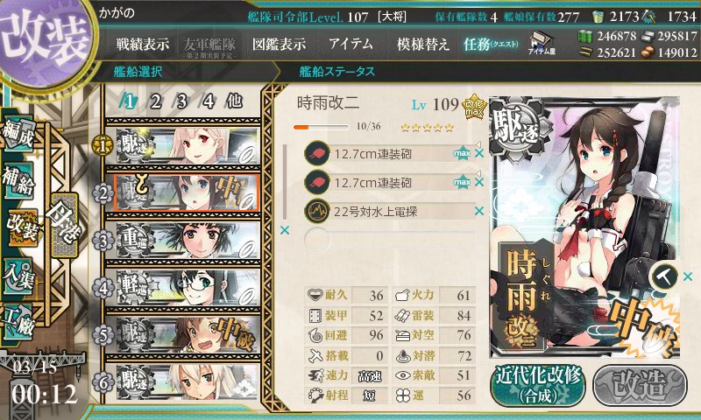Switch to the 他 other ships tab

(234, 101)
